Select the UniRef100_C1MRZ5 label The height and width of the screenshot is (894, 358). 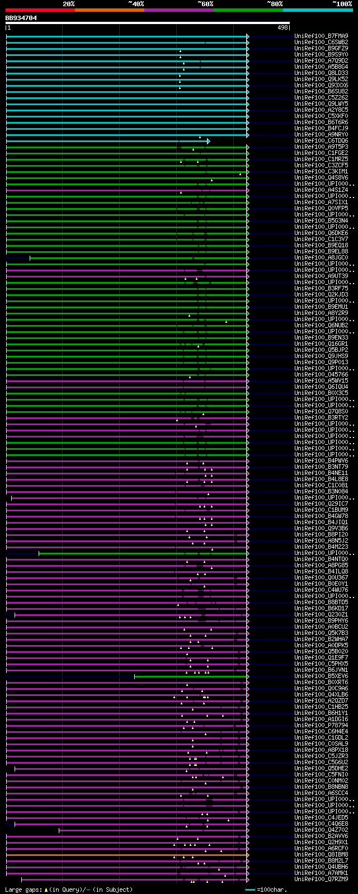321,159
